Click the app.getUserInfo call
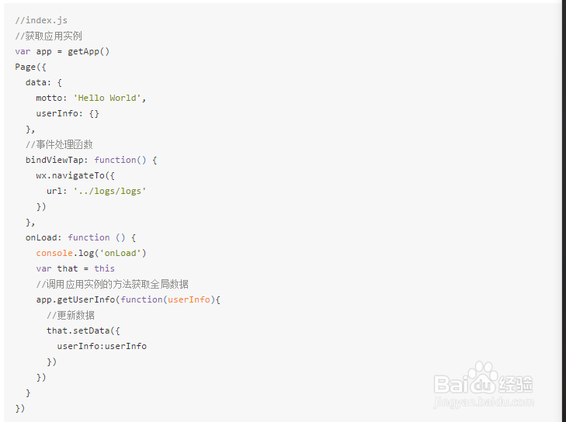The width and height of the screenshot is (566, 422). coord(75,299)
